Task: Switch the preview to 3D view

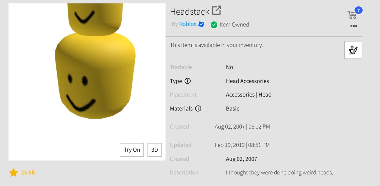Action: tap(155, 150)
